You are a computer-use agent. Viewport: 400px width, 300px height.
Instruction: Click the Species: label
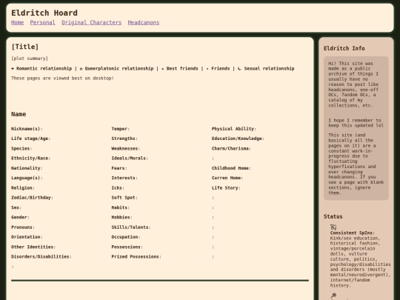(21, 148)
